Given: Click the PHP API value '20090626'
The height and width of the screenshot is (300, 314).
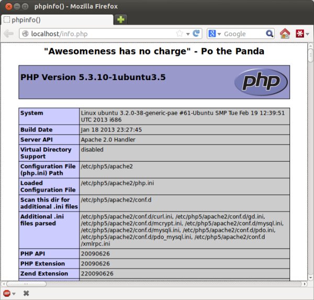Looking at the screenshot, I should 95,254.
